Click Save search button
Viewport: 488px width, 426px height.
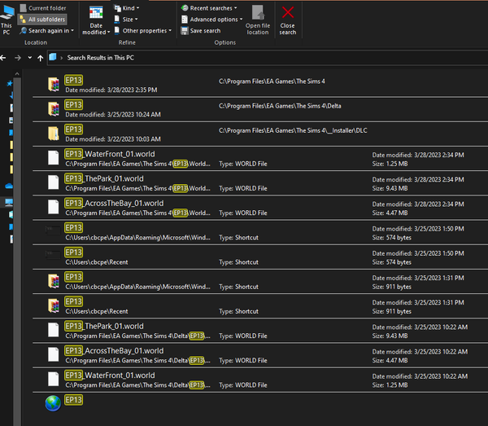201,30
